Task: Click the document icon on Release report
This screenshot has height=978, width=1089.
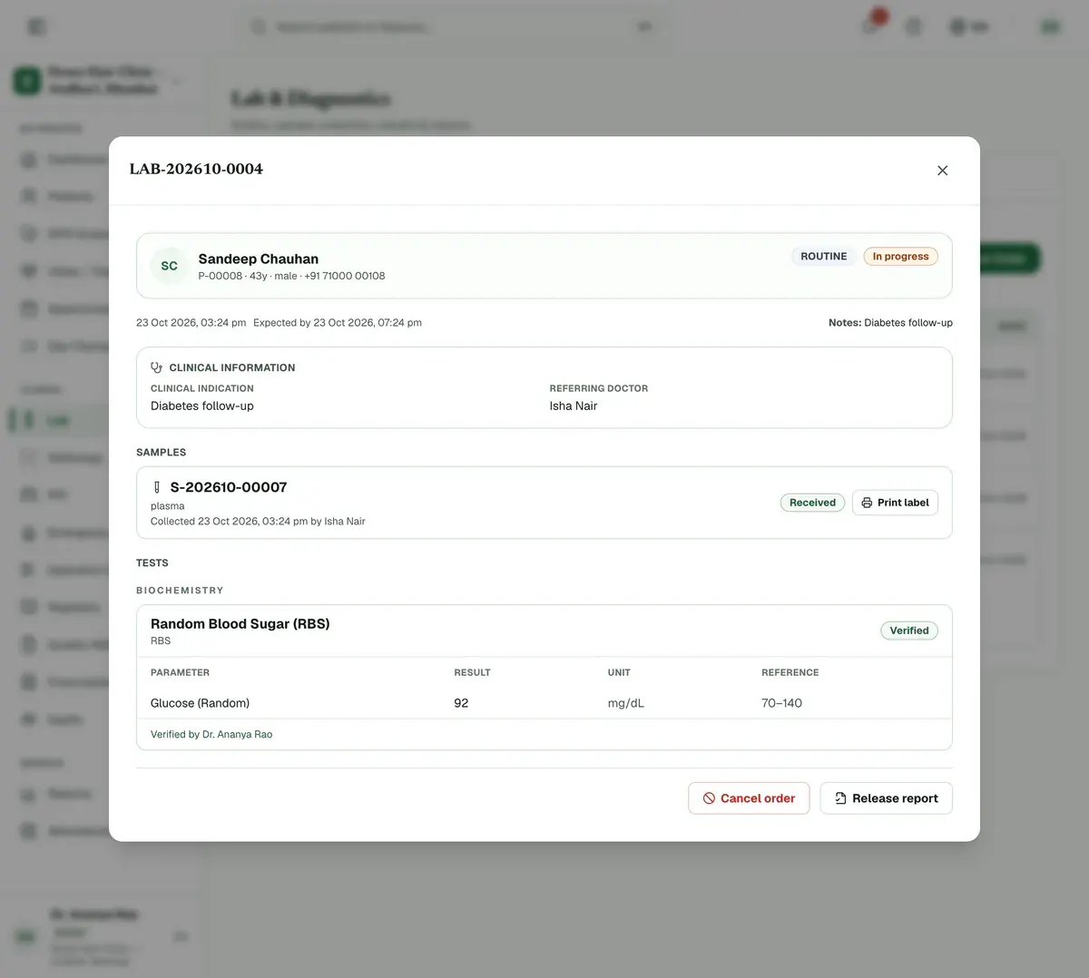Action: click(840, 798)
